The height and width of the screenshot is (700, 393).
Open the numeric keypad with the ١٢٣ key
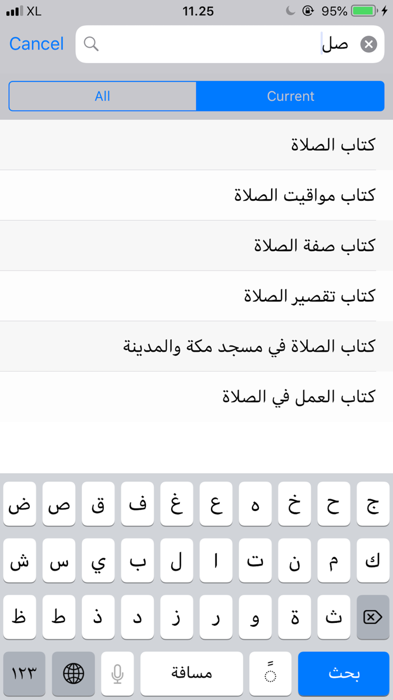click(x=24, y=674)
